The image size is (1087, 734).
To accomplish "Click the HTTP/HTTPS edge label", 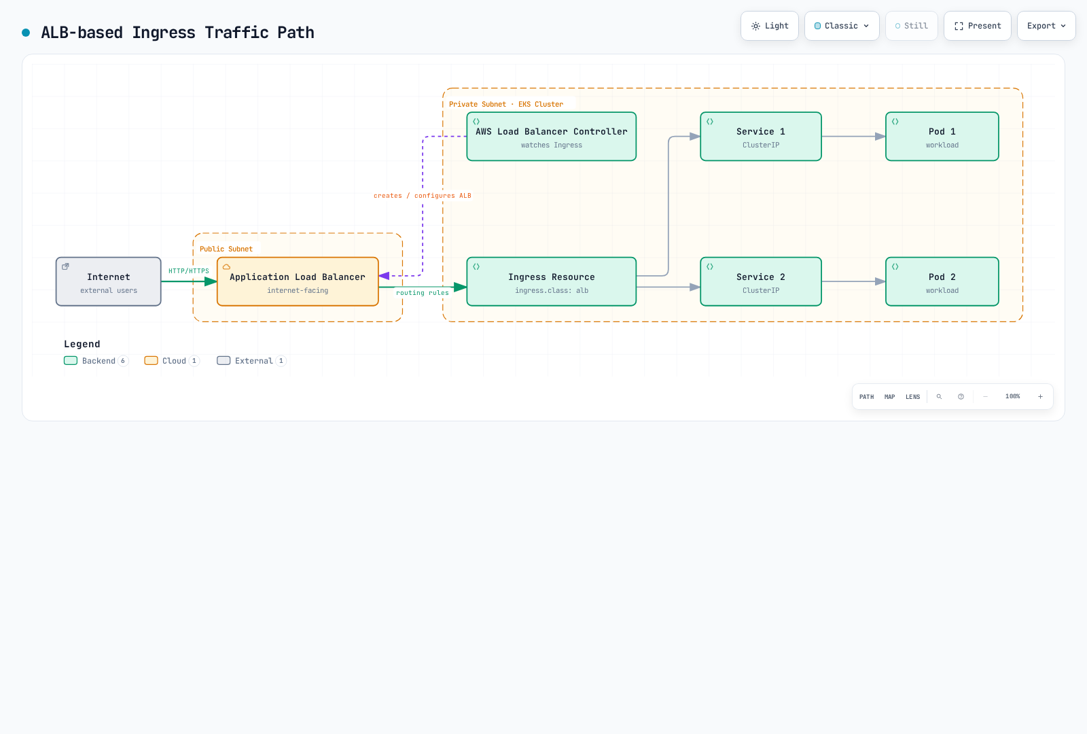I will [x=189, y=271].
